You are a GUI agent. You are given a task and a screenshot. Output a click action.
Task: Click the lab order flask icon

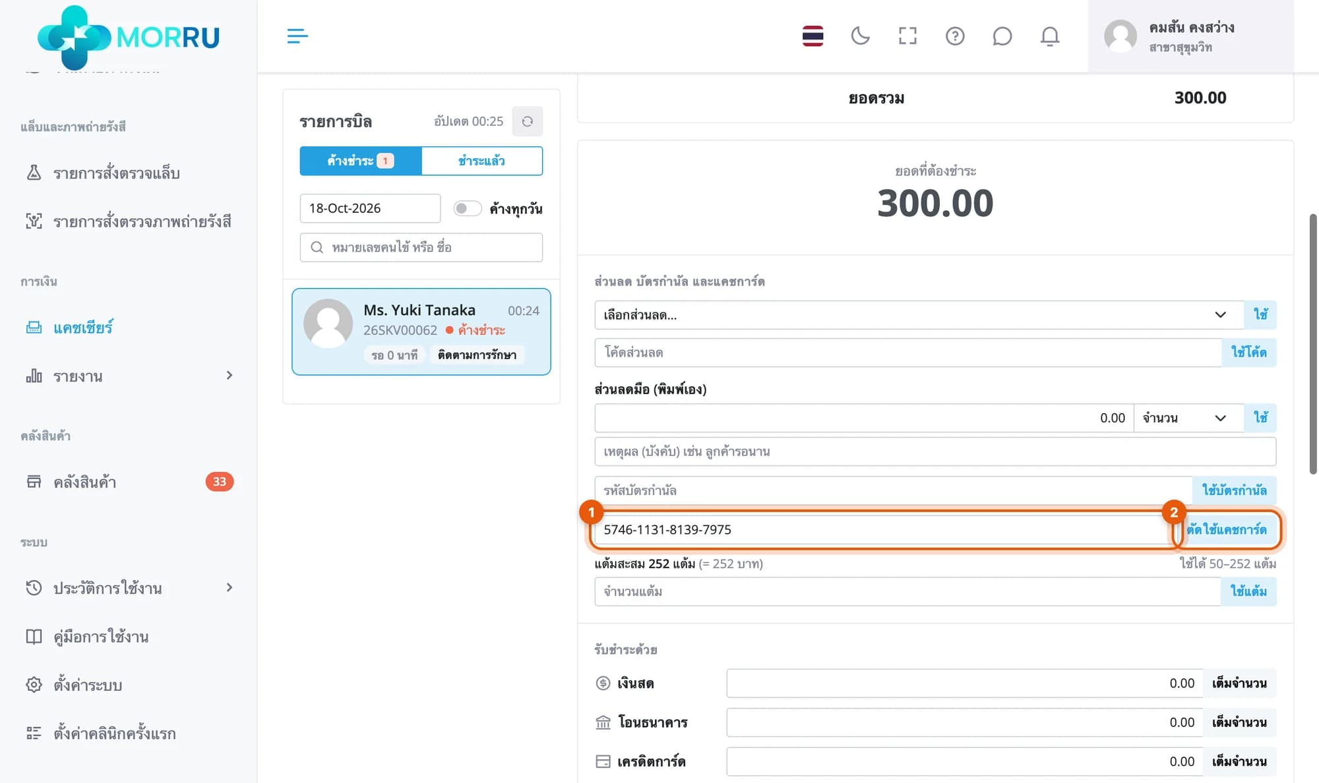(34, 173)
